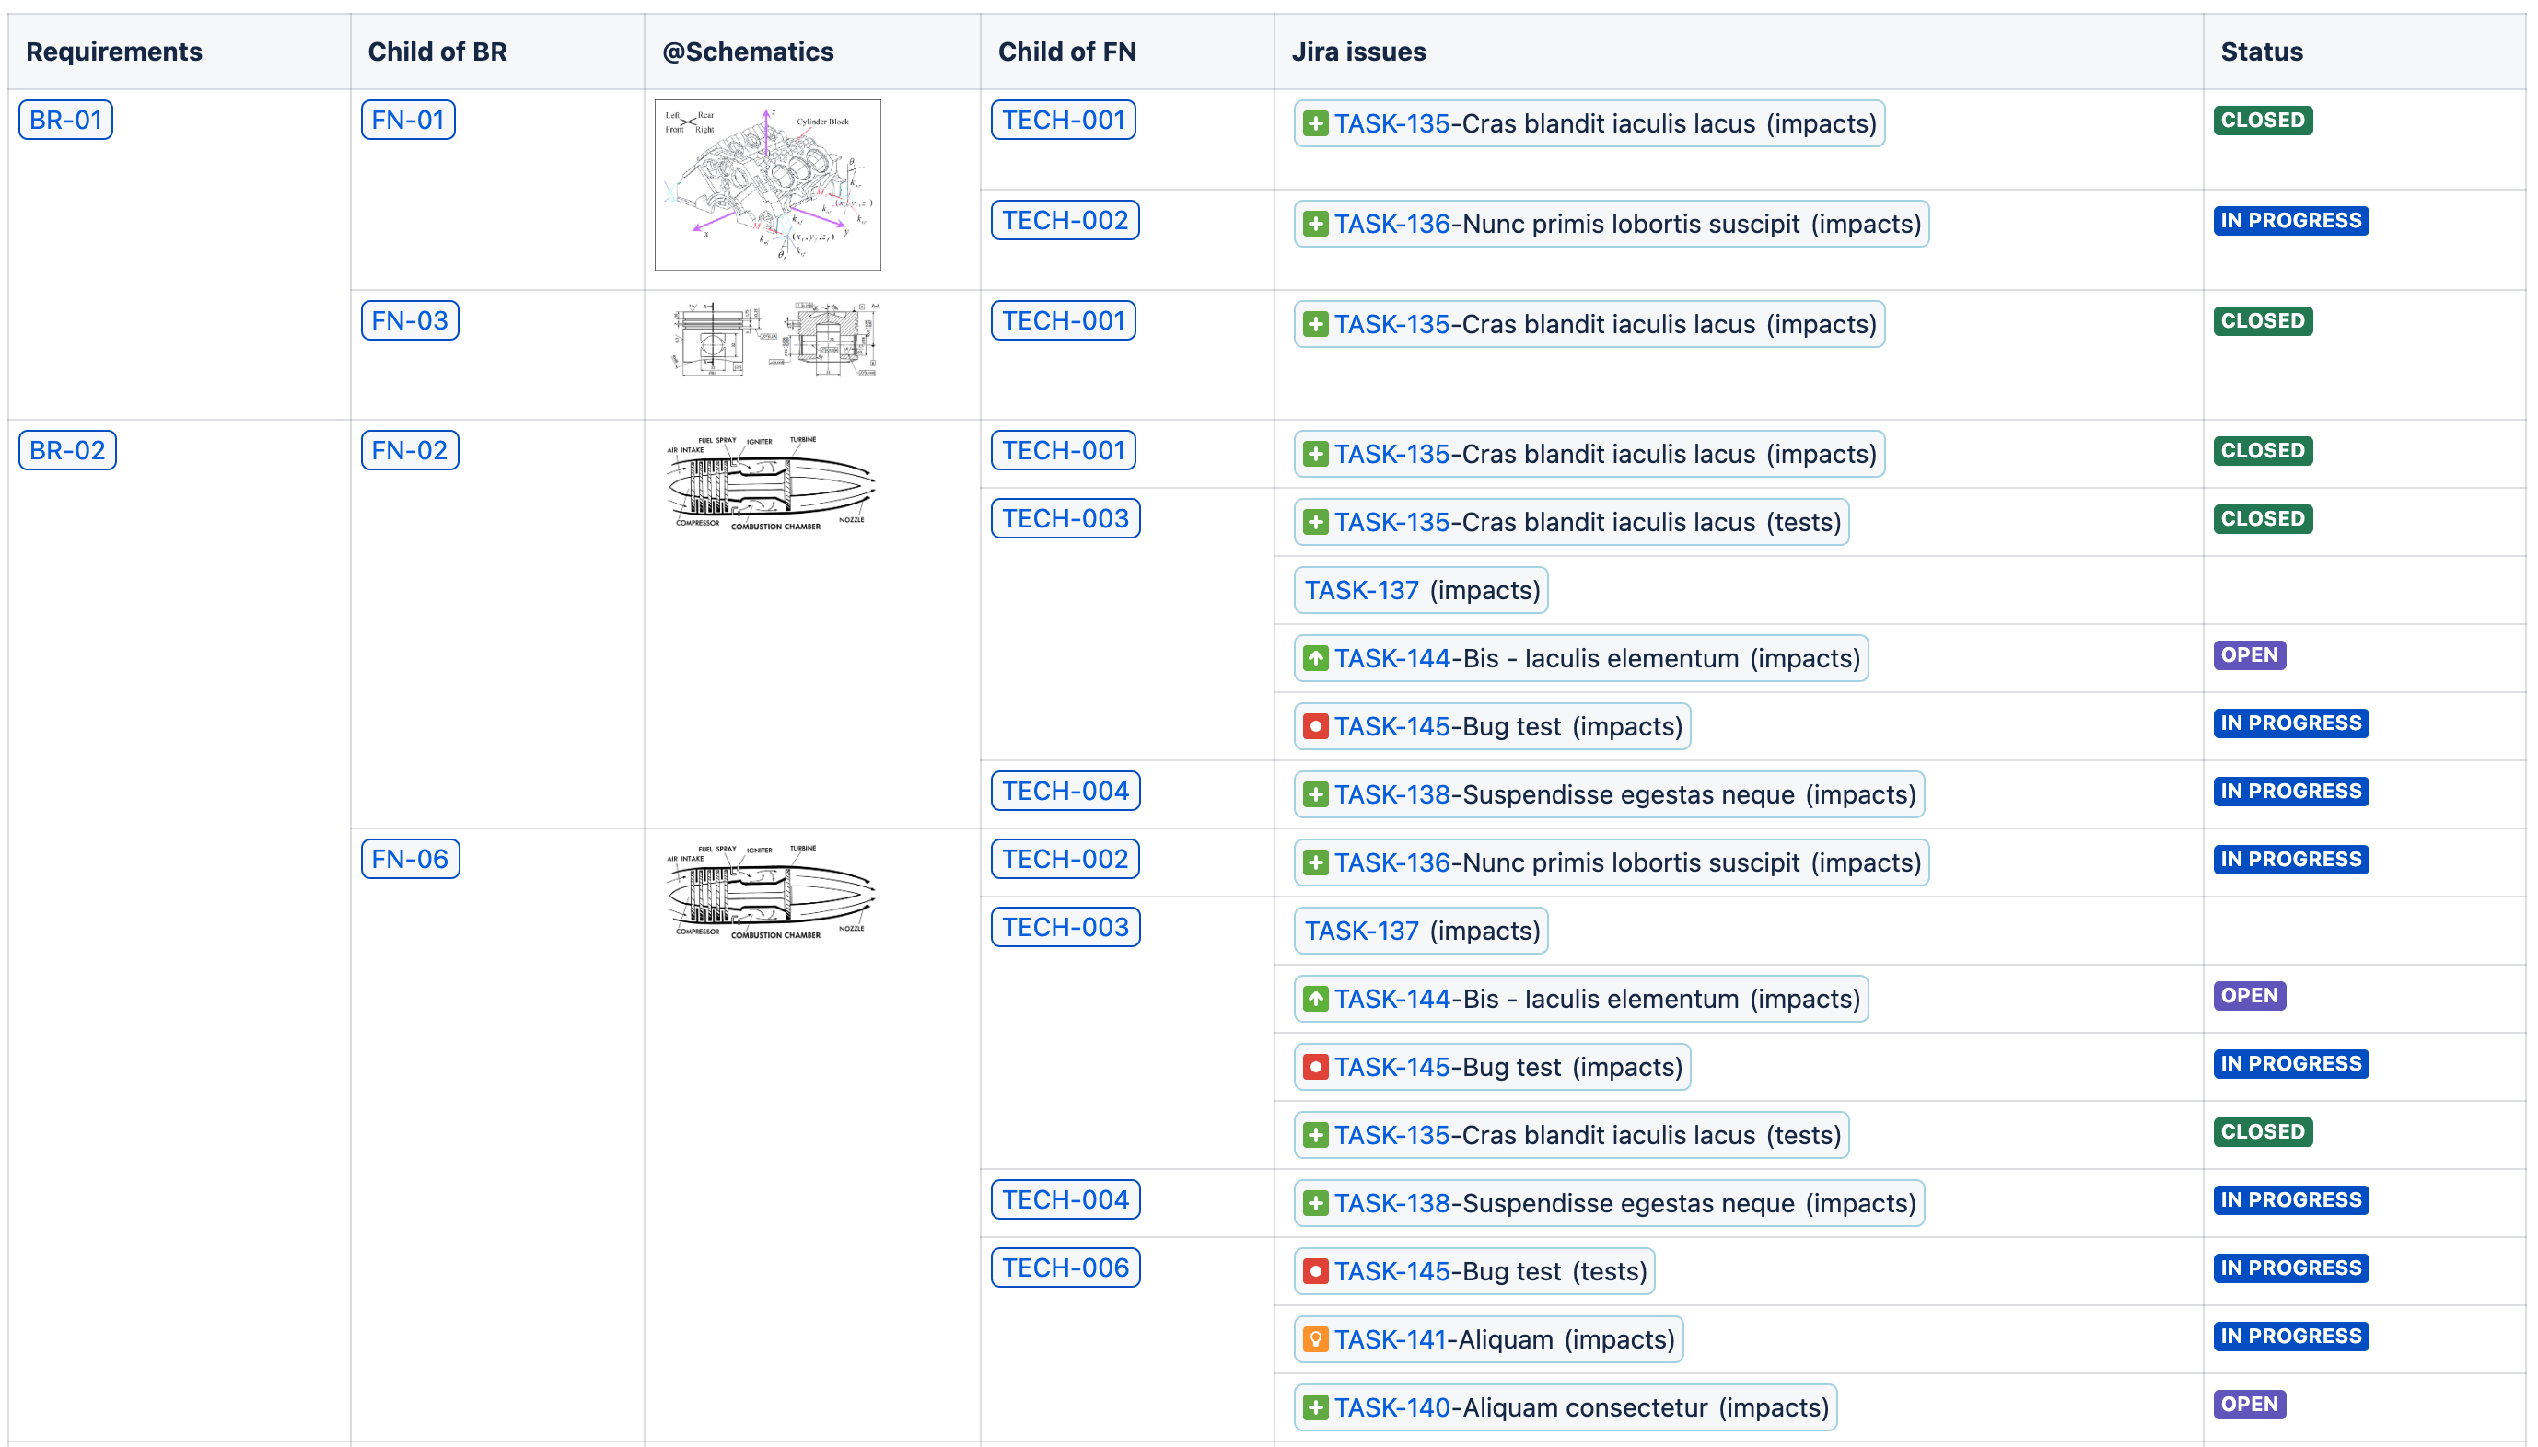Click the improvement arrow icon on TASK-144
The width and height of the screenshot is (2538, 1447).
(x=1316, y=658)
